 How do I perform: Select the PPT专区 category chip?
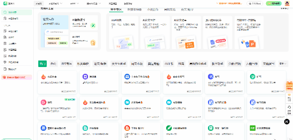67,64
